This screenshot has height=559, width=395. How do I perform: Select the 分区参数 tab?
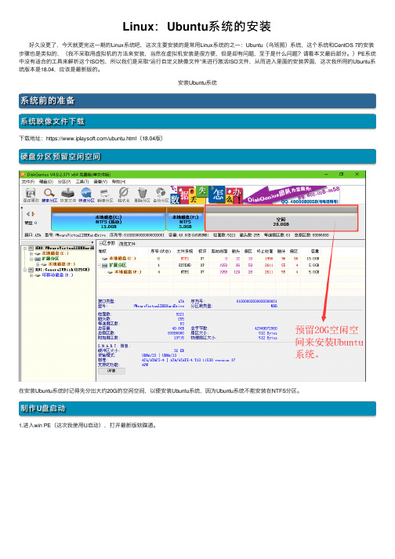tap(107, 244)
